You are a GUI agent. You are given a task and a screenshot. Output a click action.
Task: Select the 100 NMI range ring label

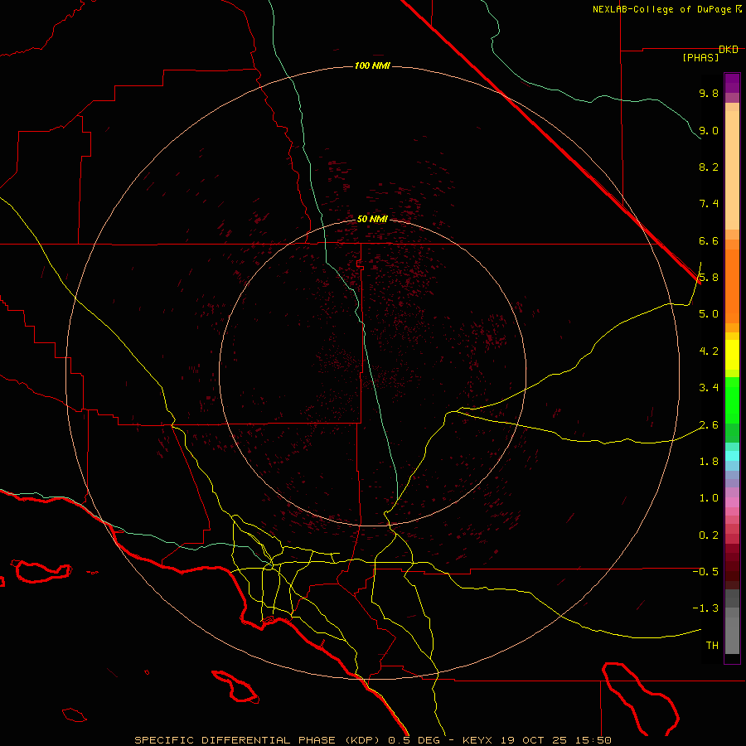coord(372,65)
